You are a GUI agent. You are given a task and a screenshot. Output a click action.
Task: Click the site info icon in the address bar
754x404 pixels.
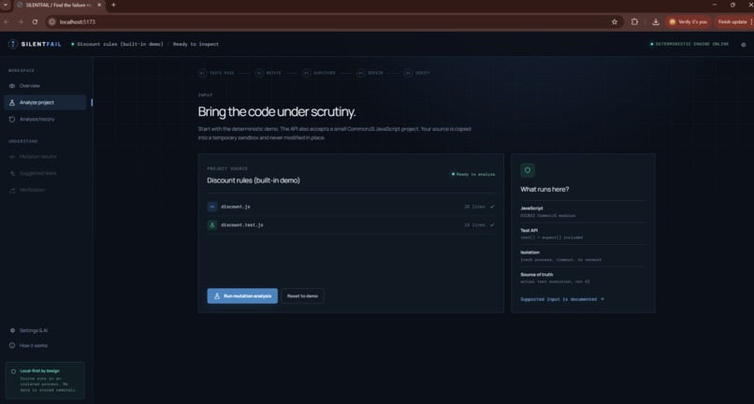[x=52, y=22]
